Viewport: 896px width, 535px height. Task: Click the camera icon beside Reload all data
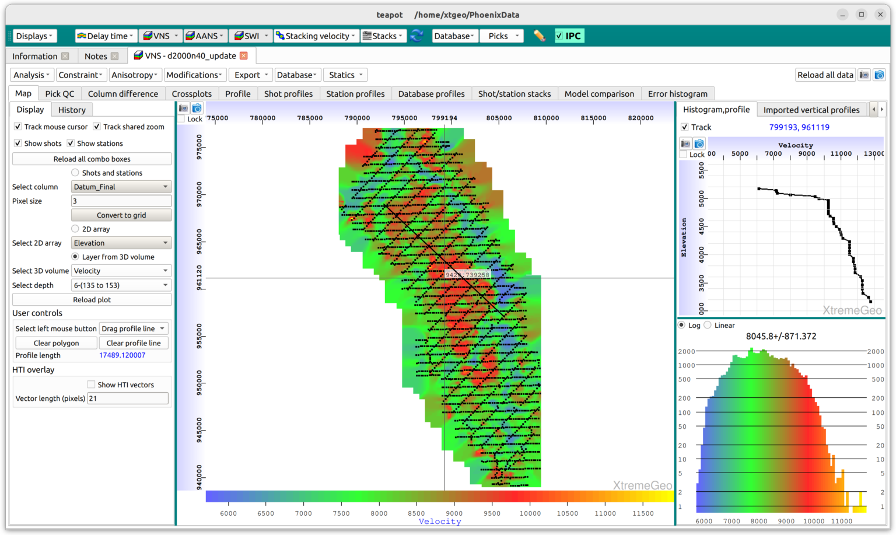pos(879,75)
